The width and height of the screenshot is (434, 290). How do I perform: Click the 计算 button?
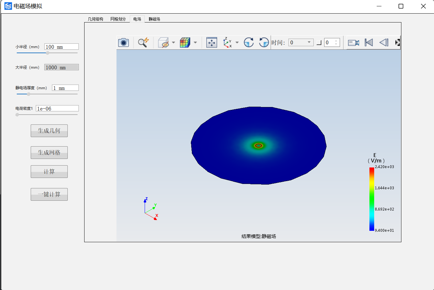(49, 172)
